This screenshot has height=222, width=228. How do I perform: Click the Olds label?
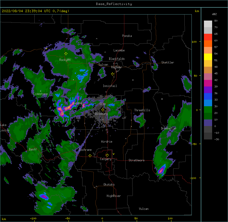click(103, 104)
